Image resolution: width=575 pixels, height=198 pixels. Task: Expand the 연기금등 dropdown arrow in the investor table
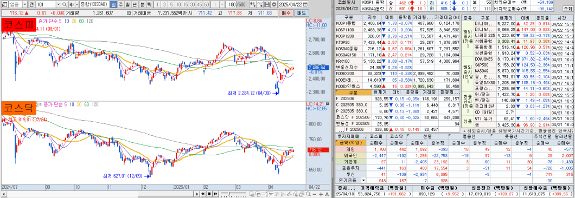pos(364,180)
